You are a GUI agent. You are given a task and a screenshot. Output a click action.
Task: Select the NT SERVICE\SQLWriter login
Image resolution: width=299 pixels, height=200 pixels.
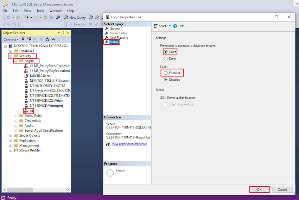46,101
